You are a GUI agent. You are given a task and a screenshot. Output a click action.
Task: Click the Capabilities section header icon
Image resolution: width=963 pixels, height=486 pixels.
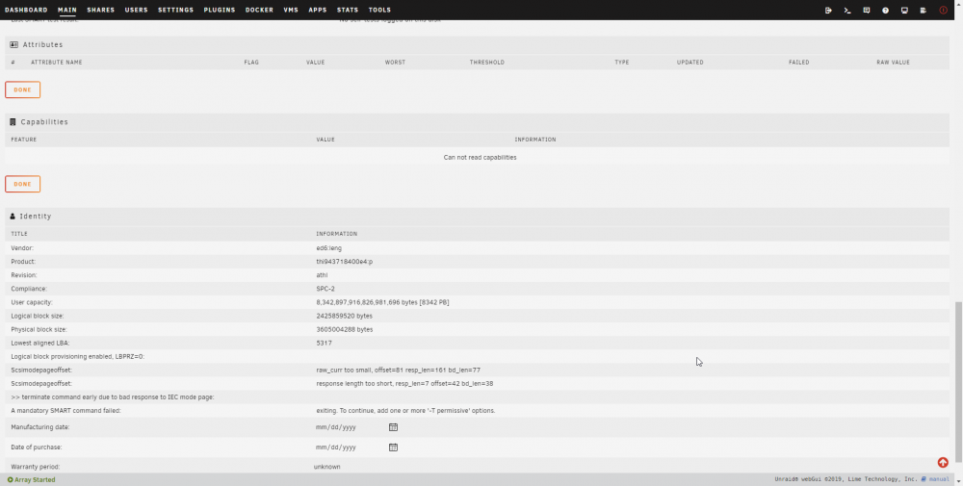(x=13, y=122)
